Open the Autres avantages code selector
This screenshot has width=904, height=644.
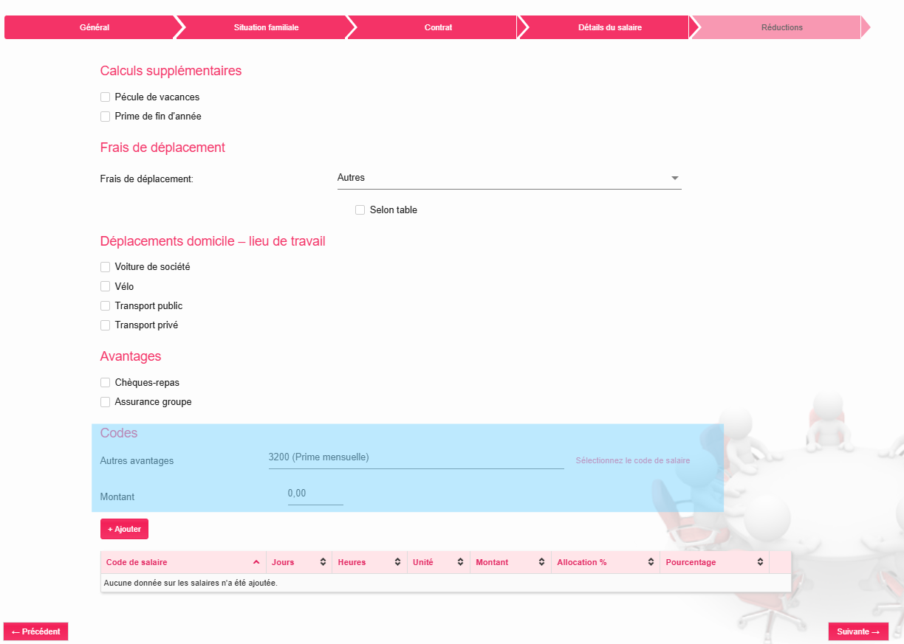click(x=416, y=457)
